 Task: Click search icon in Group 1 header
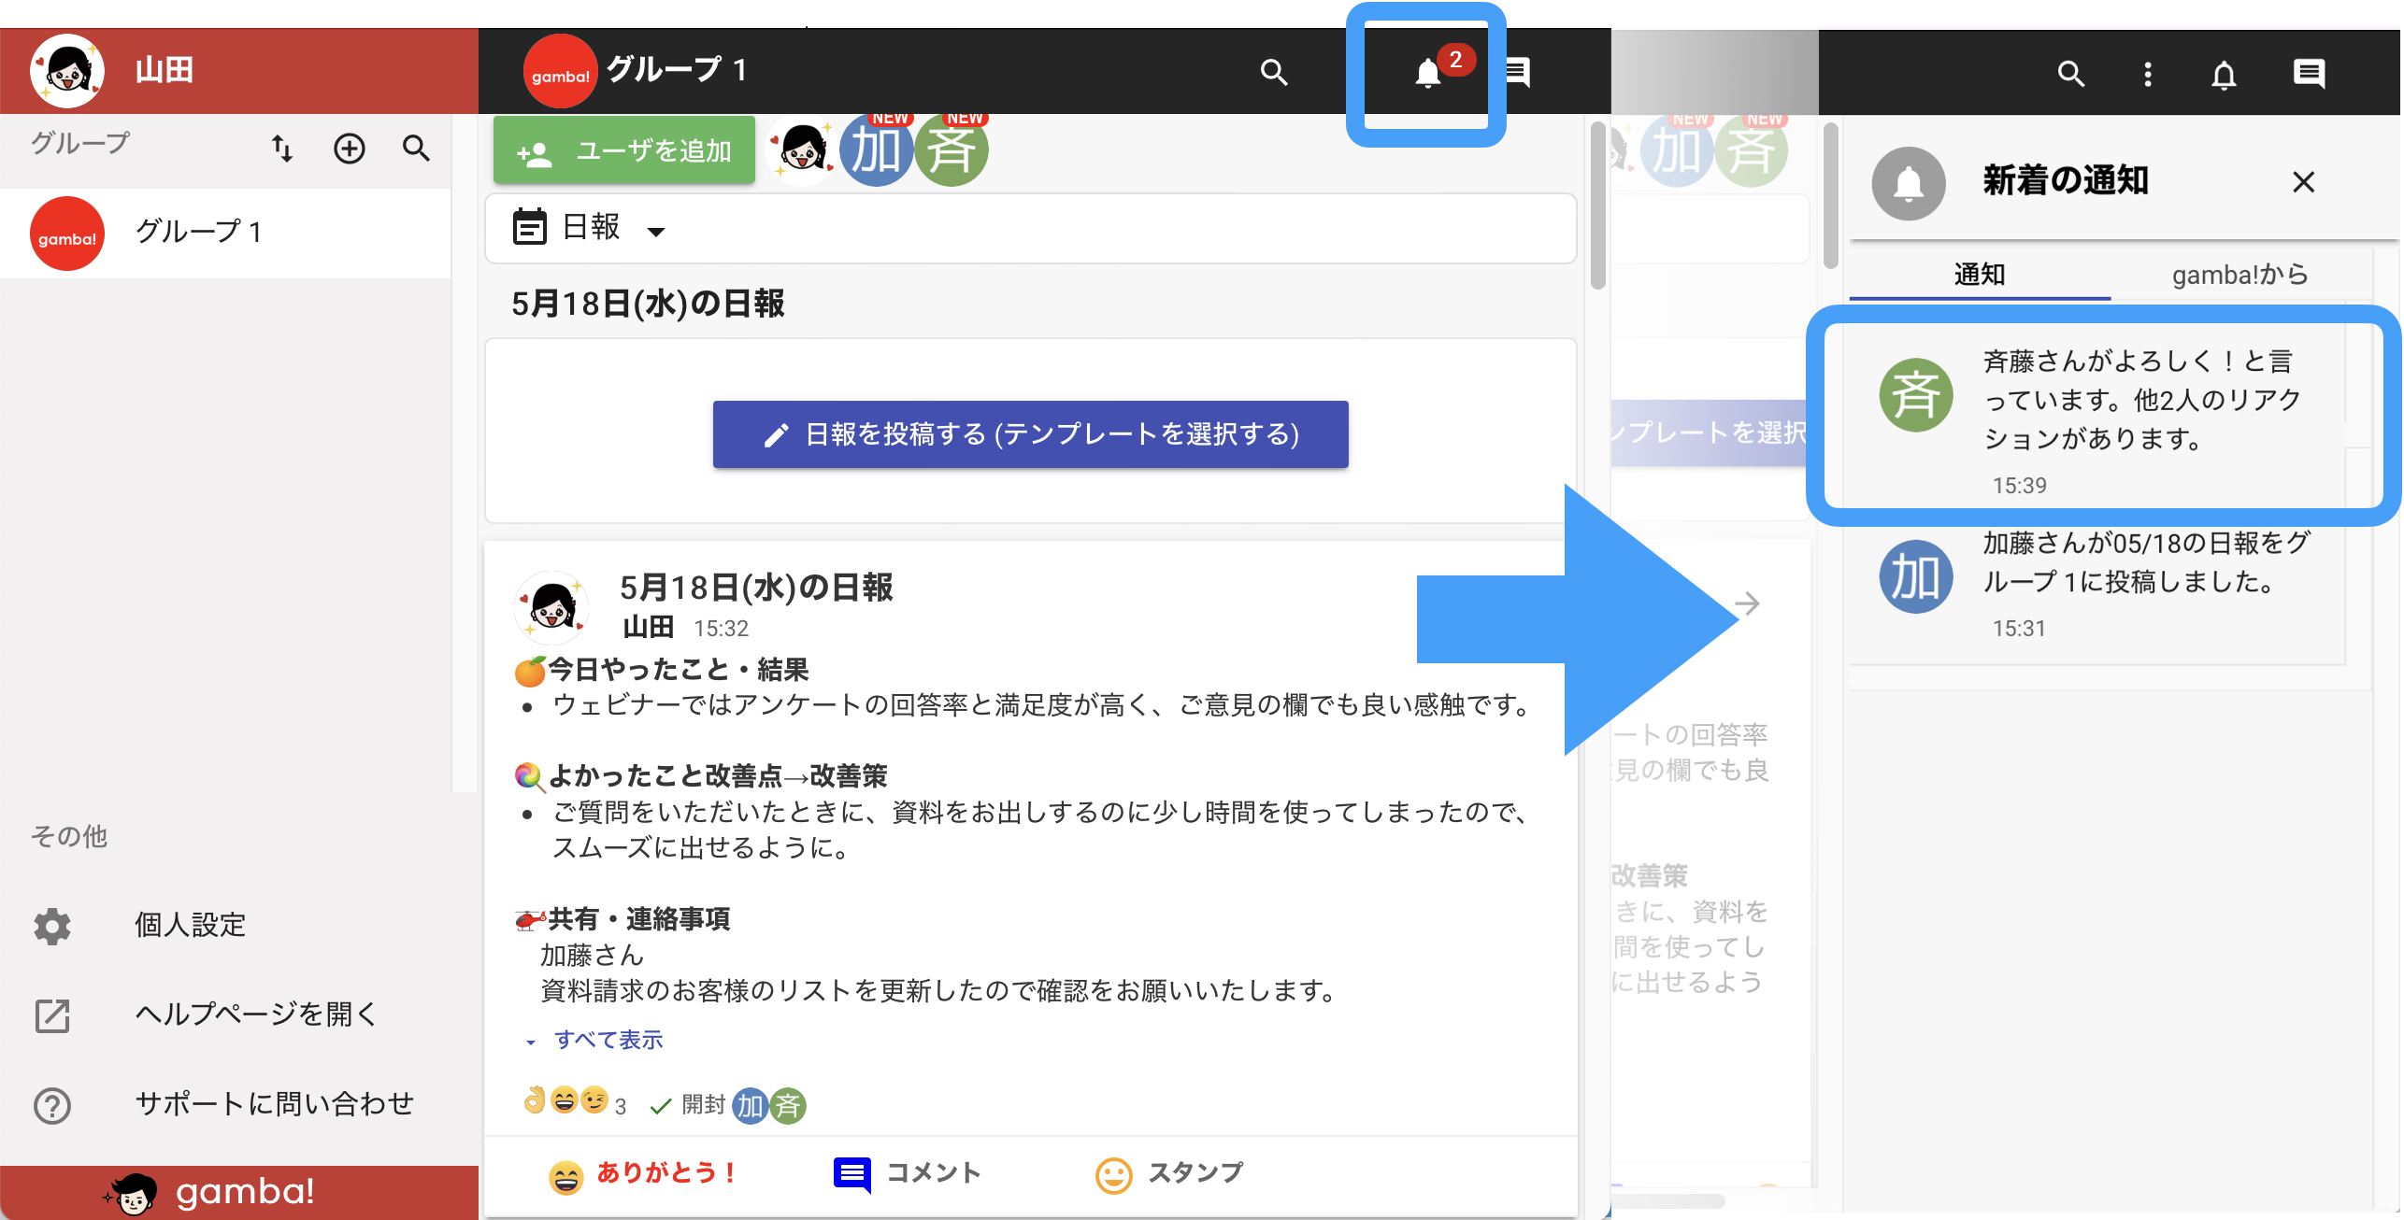[1274, 72]
